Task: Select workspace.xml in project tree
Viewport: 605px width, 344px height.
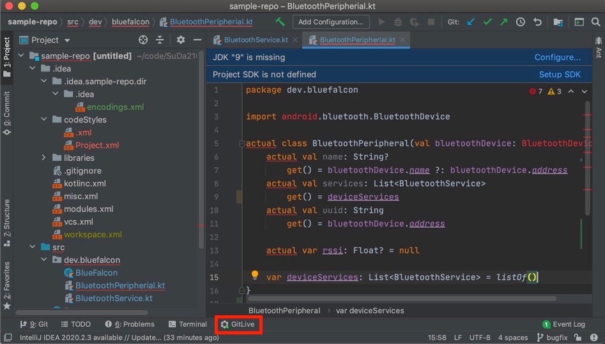Action: 93,234
